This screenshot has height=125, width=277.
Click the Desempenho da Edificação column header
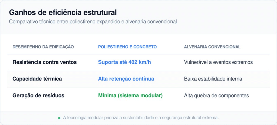point(43,47)
